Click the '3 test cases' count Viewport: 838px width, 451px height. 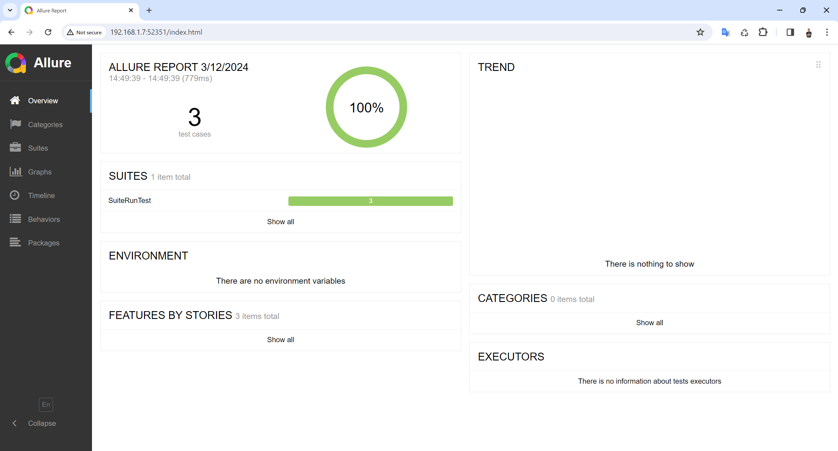click(x=194, y=122)
